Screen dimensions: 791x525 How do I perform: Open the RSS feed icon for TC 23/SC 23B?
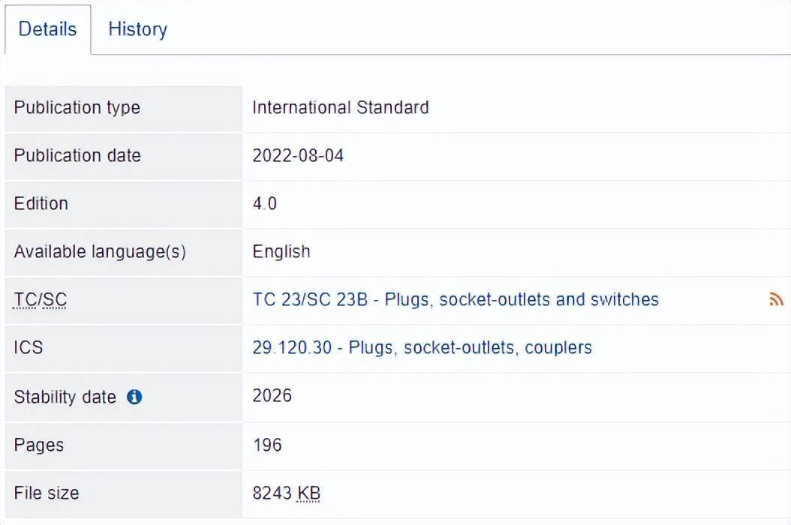pyautogui.click(x=776, y=300)
